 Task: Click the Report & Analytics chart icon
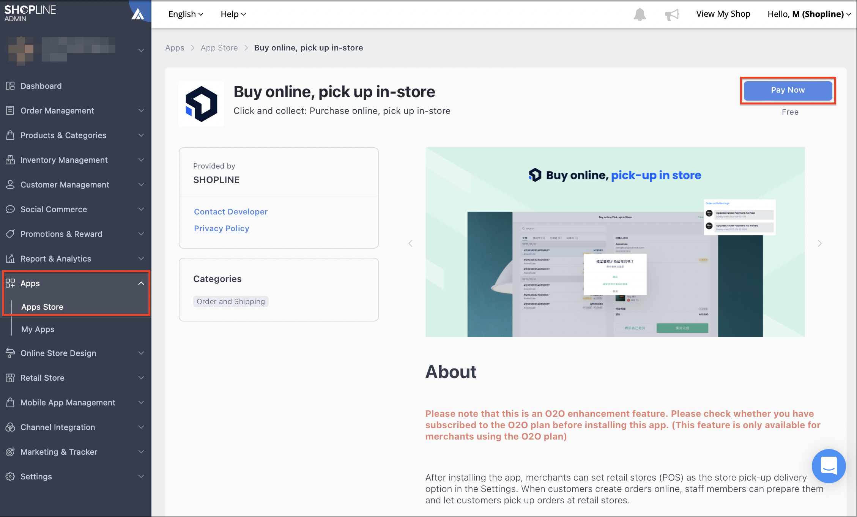point(10,258)
